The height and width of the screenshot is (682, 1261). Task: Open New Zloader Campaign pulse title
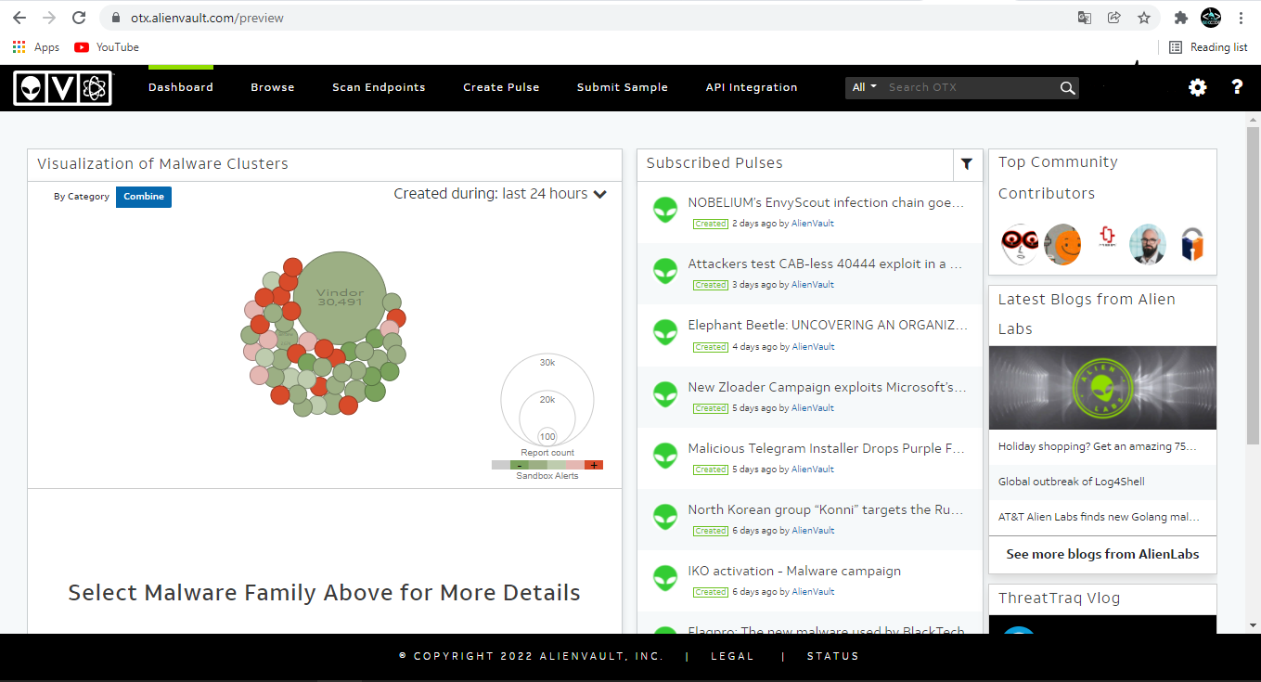point(827,387)
